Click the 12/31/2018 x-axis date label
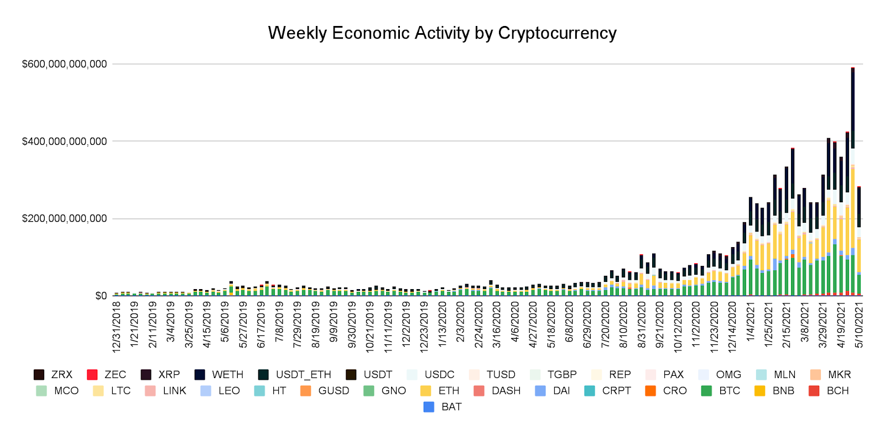This screenshot has width=885, height=435. (x=116, y=327)
